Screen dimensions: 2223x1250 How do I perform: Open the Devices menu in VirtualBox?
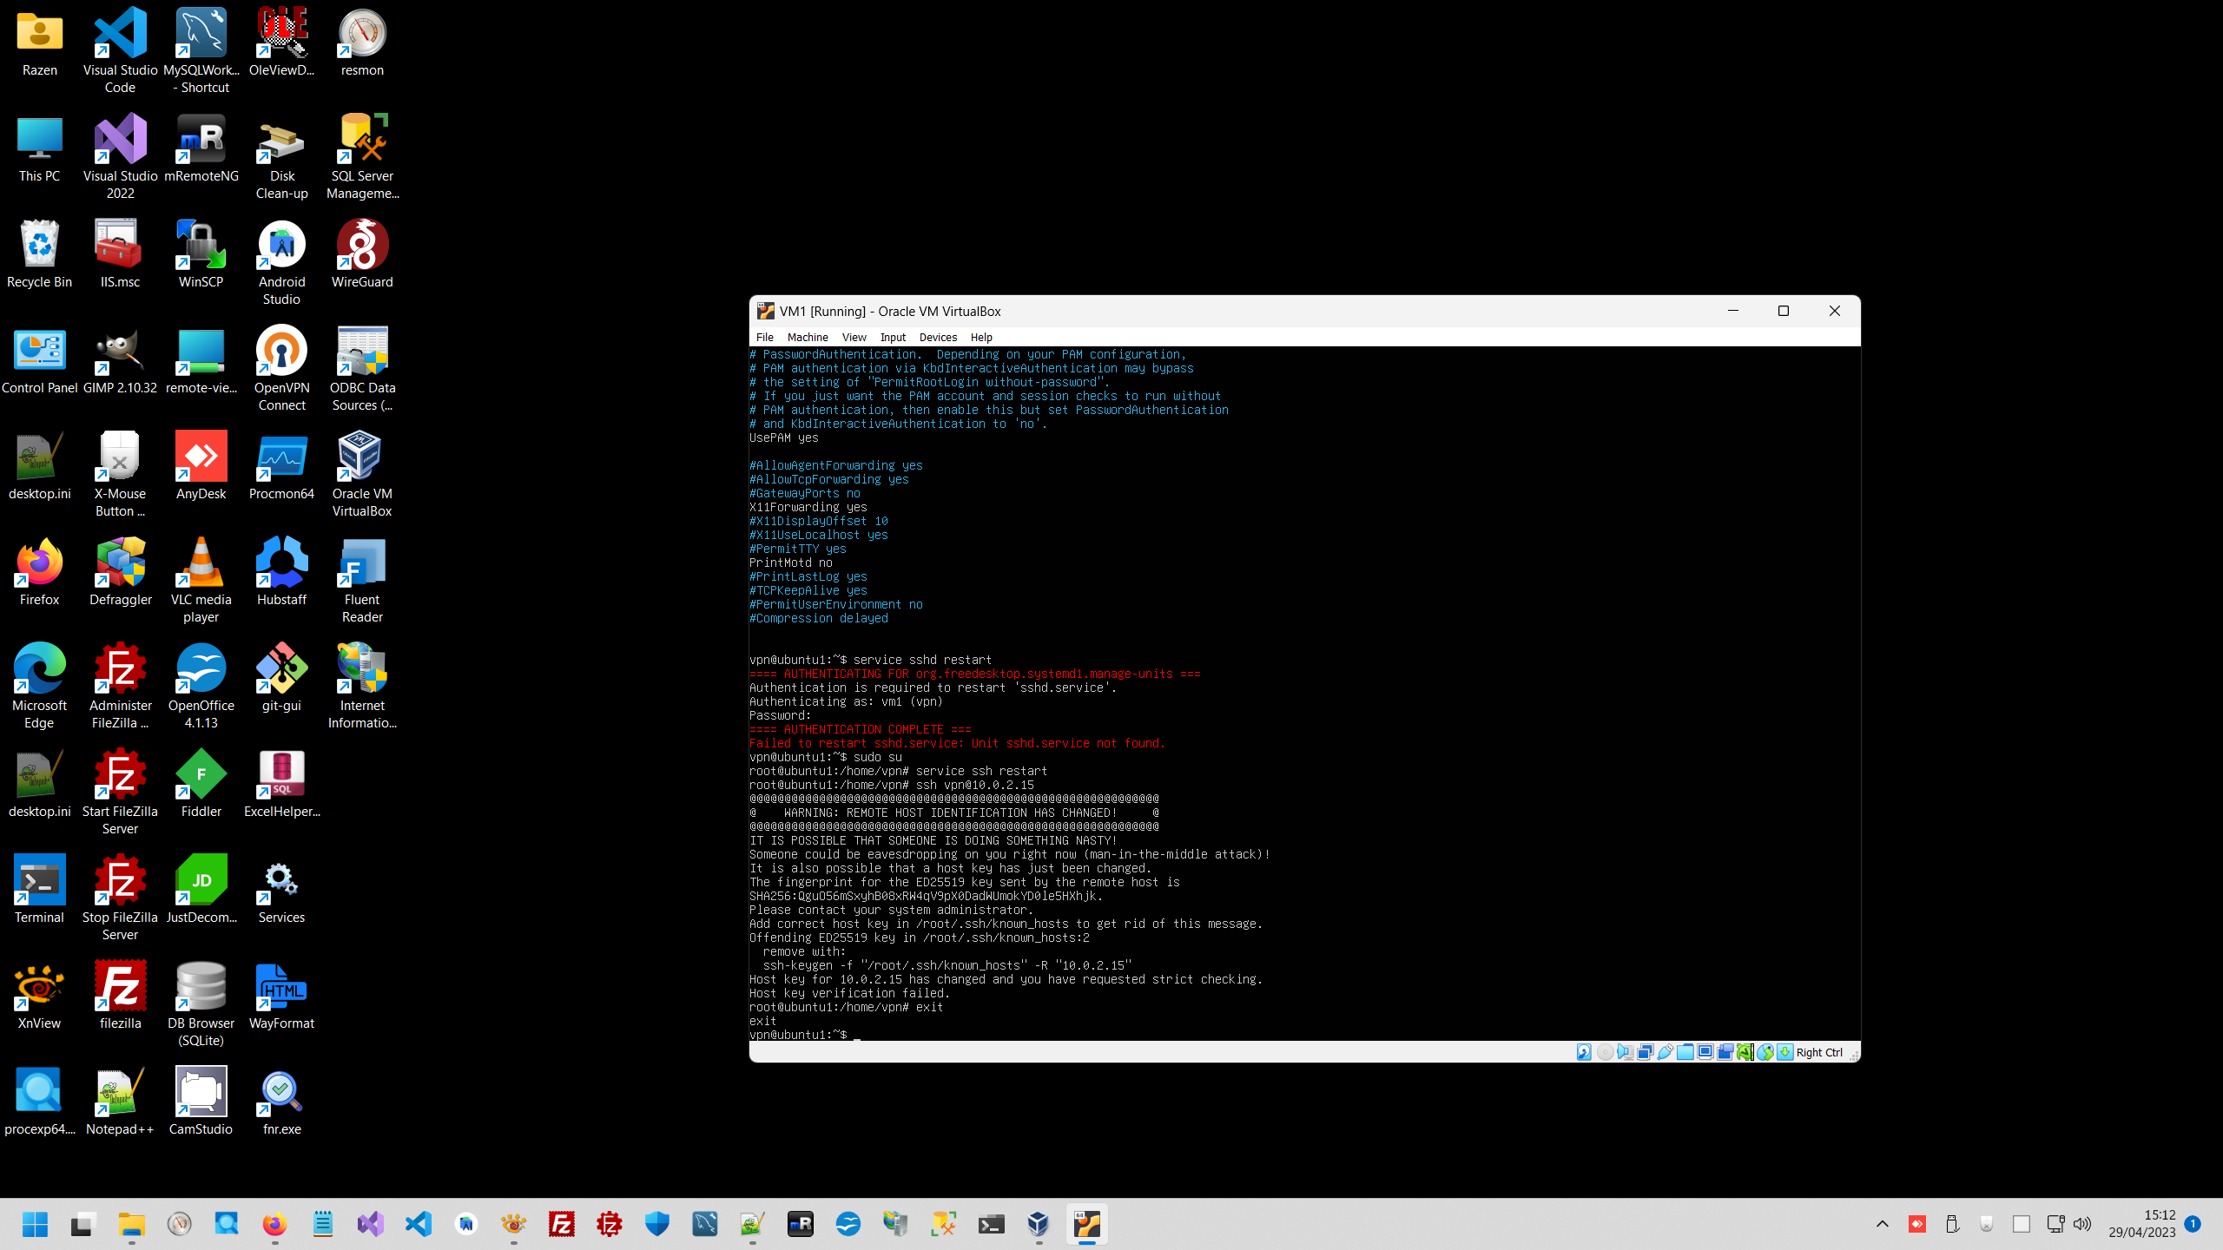point(937,337)
